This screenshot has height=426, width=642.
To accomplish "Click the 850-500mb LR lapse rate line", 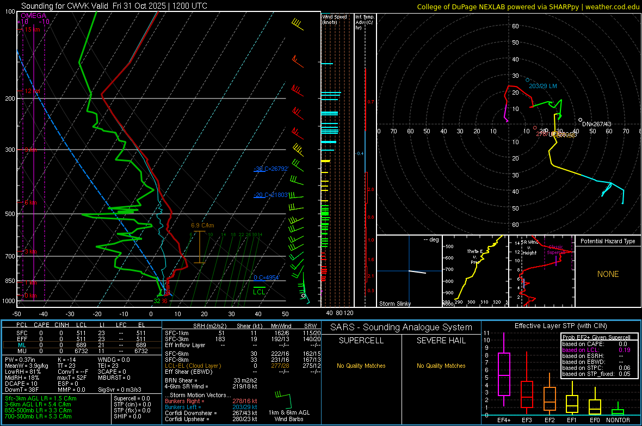I will click(38, 410).
